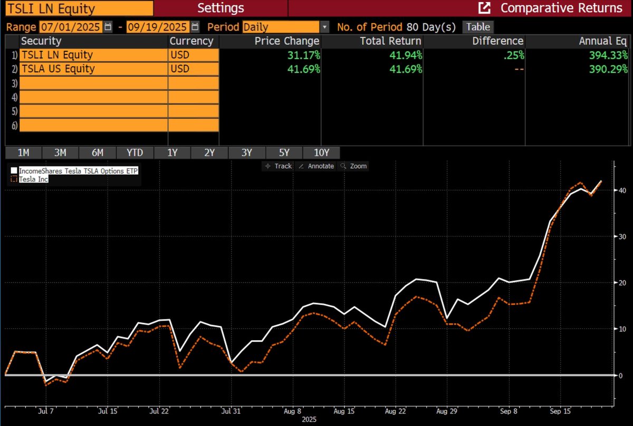
Task: Select the YTD range button
Action: [x=135, y=152]
